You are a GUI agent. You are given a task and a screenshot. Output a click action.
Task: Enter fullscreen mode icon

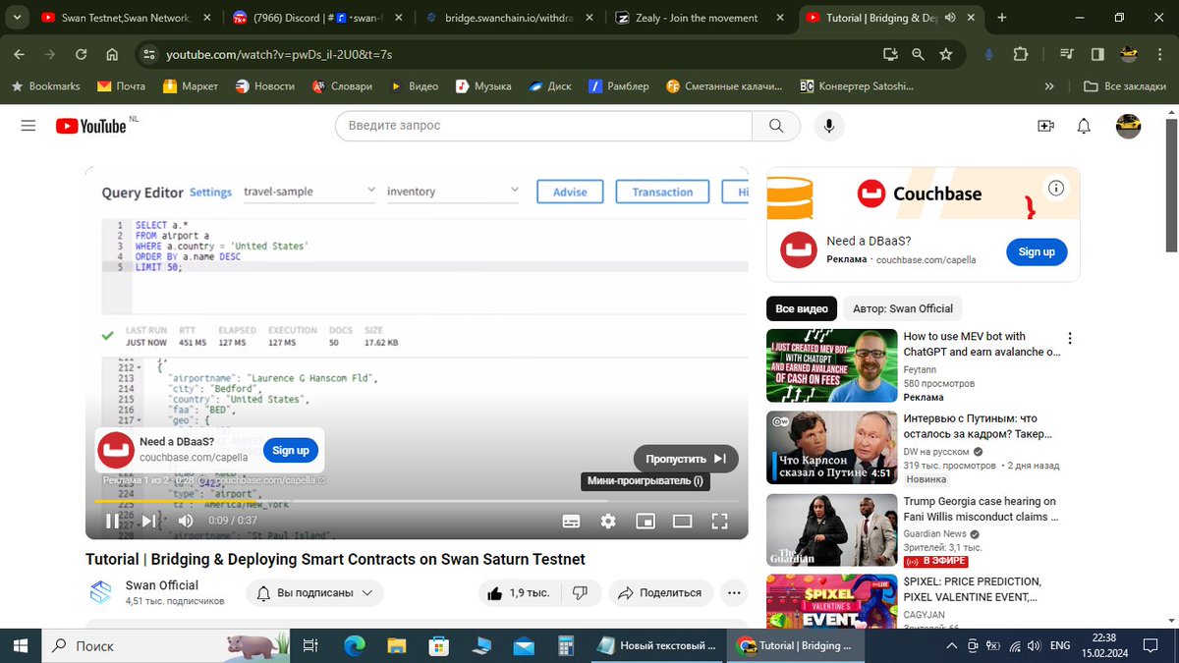[719, 521]
